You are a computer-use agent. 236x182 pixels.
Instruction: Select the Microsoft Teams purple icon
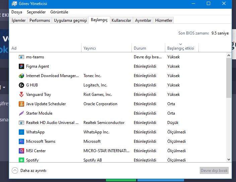pos(21,141)
